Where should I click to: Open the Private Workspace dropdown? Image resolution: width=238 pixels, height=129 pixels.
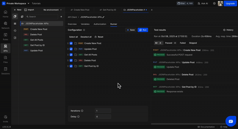[x=18, y=4]
